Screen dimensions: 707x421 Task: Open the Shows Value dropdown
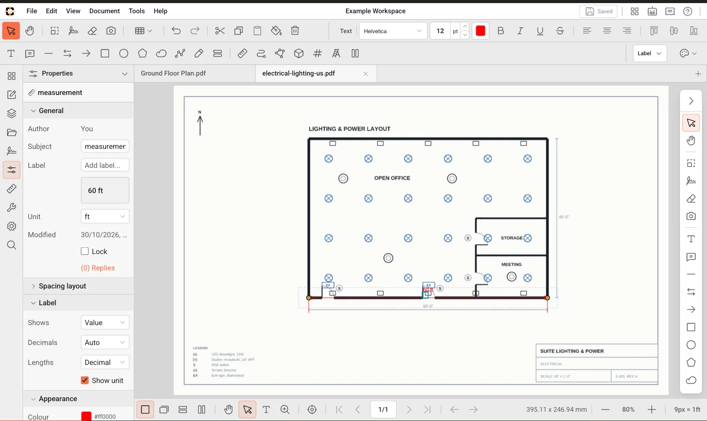(105, 322)
